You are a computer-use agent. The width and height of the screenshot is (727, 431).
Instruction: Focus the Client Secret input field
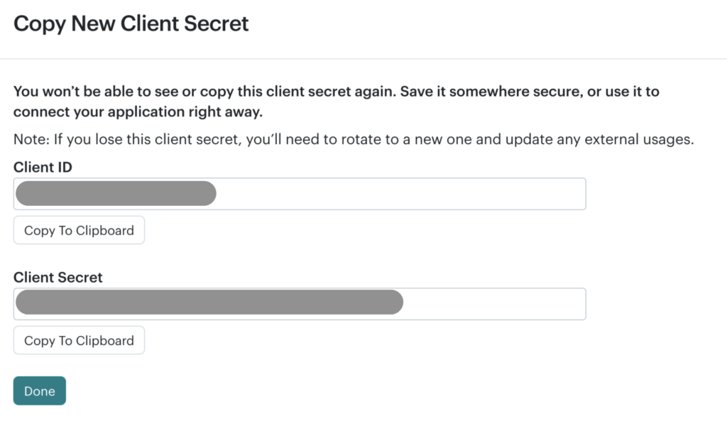click(x=490, y=304)
